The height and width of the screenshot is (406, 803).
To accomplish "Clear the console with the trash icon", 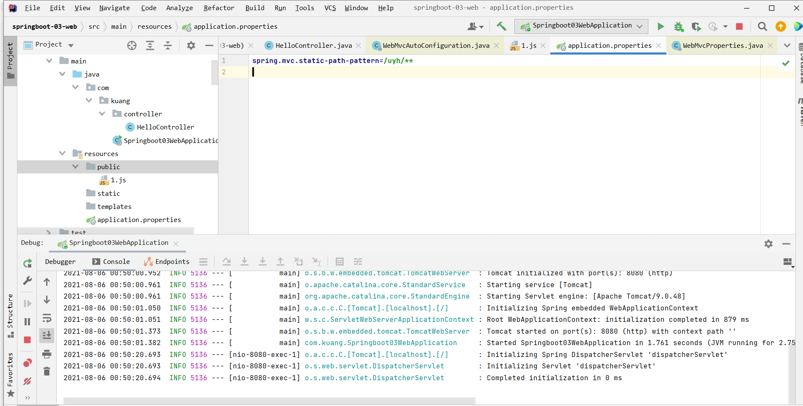I will click(47, 371).
